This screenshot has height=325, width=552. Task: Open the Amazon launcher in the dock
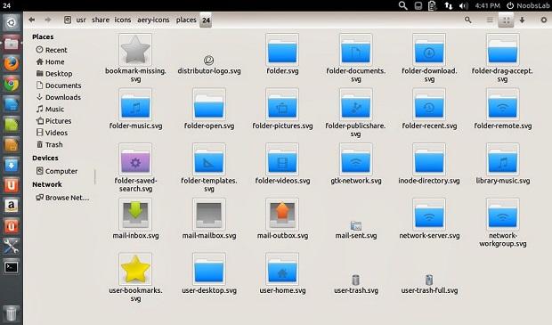coord(12,206)
